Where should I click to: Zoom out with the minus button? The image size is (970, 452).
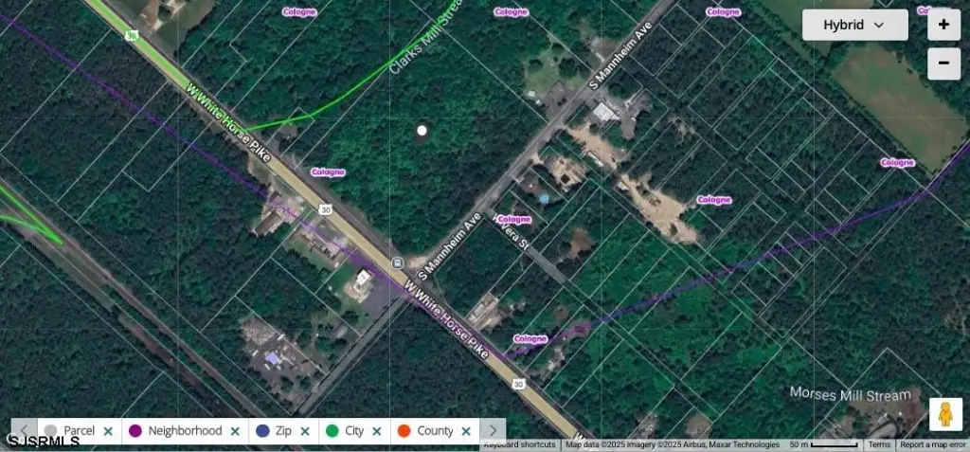click(x=943, y=64)
